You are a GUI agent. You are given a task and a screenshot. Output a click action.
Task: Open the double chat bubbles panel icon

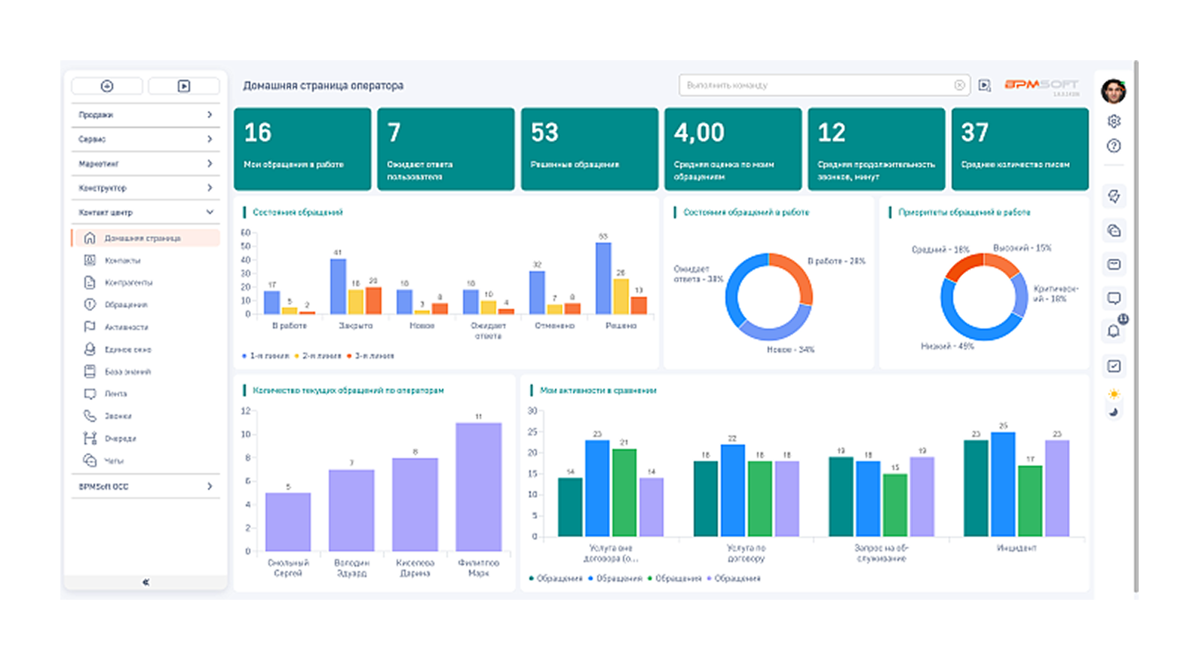(x=1114, y=231)
